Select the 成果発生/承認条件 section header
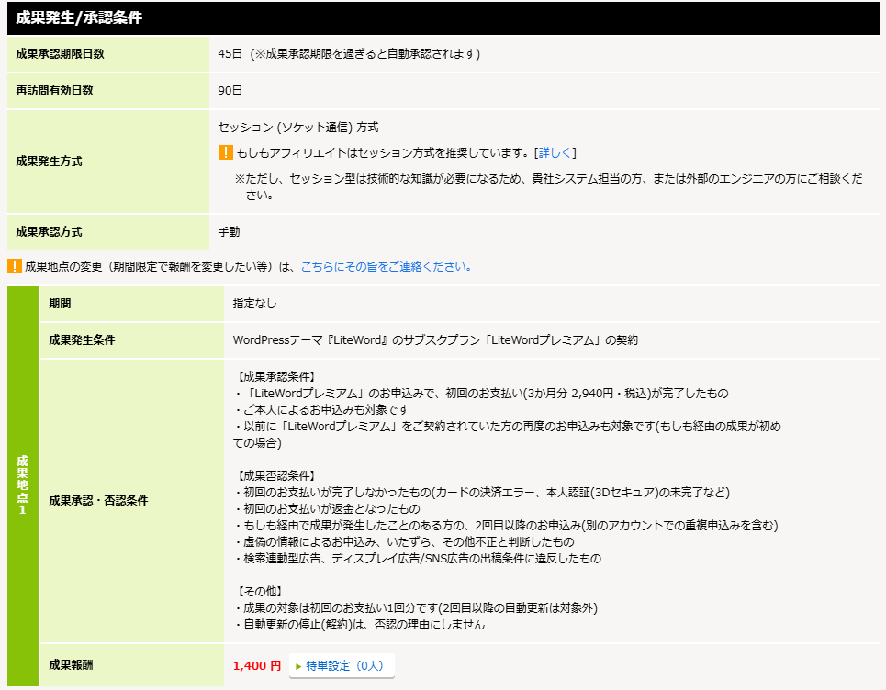Screen dimensions: 886x690 tap(443, 17)
